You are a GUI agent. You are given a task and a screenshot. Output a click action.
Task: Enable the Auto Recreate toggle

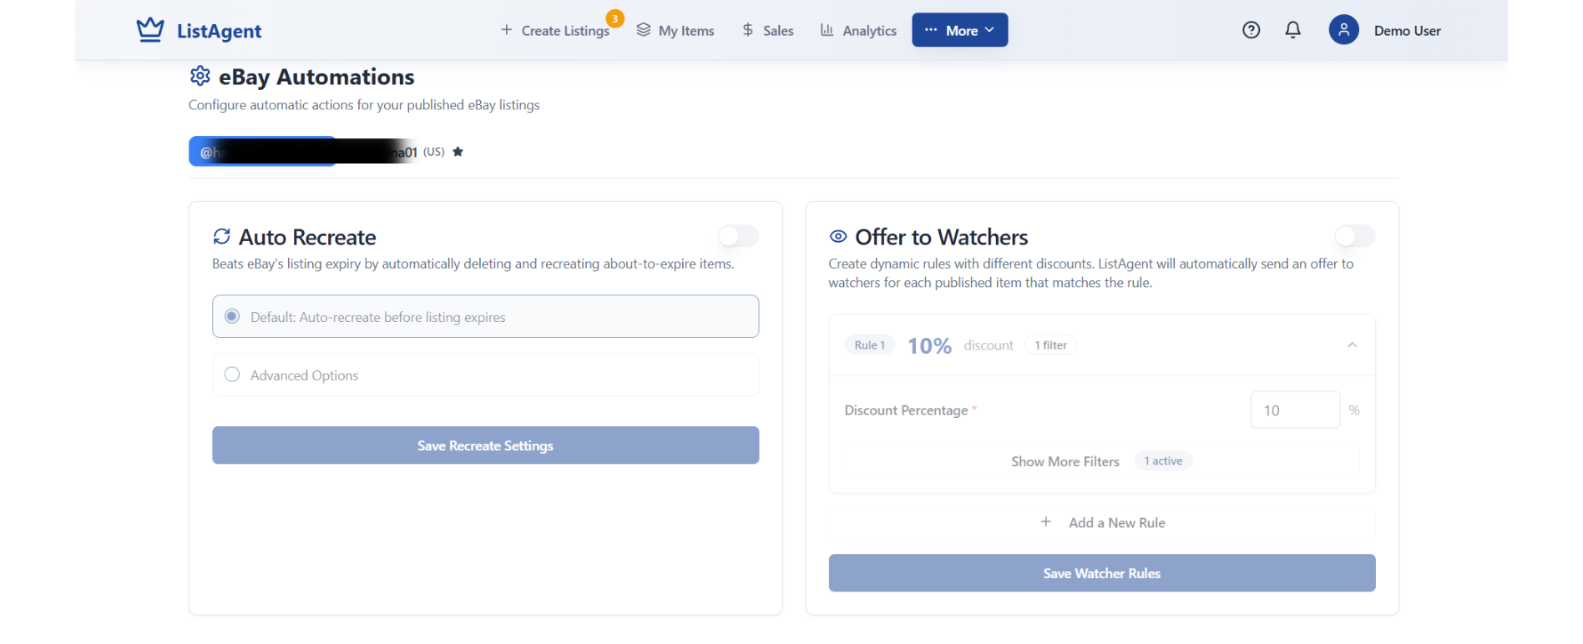pyautogui.click(x=738, y=236)
